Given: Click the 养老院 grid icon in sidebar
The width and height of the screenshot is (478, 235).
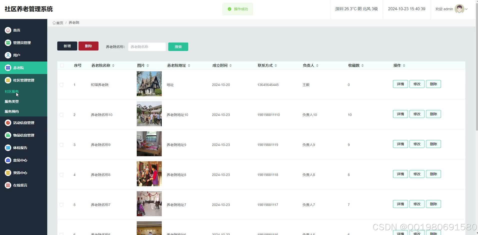Looking at the screenshot, I should tap(8, 68).
